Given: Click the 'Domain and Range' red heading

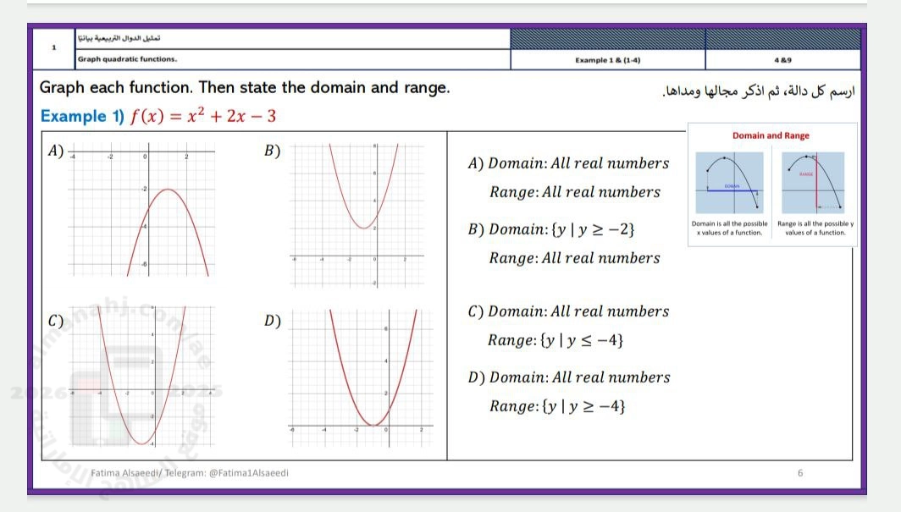Looking at the screenshot, I should (770, 135).
